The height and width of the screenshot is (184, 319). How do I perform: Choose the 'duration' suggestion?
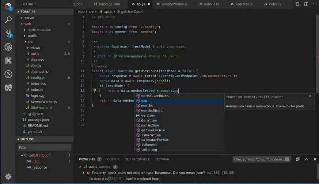click(179, 120)
